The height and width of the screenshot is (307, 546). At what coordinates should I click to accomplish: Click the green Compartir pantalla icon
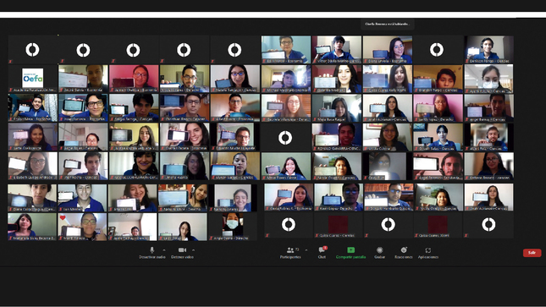point(350,250)
